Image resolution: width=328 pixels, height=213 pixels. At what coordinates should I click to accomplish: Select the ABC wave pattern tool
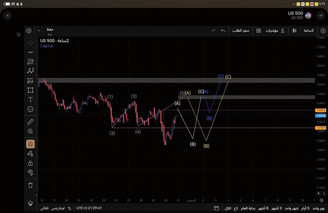click(30, 71)
